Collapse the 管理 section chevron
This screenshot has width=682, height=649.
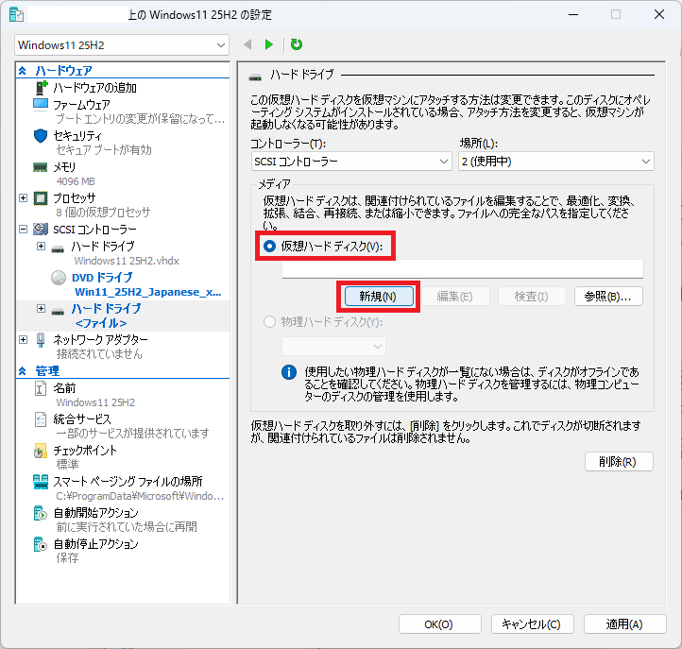[x=23, y=371]
